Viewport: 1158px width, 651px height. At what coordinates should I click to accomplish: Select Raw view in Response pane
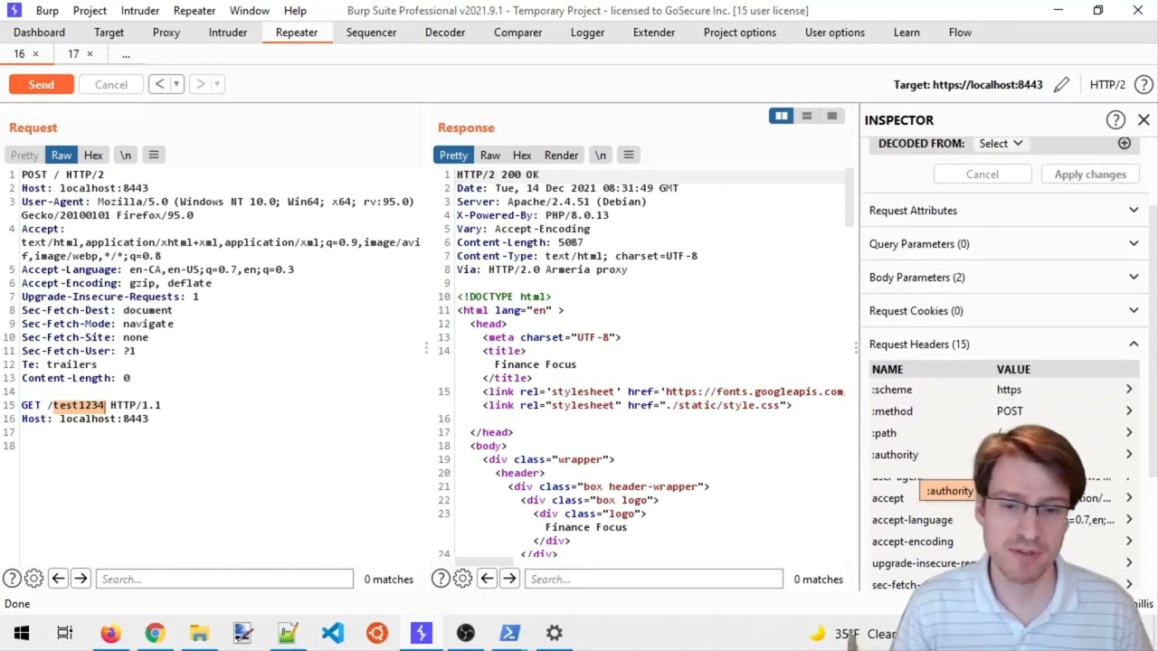click(x=490, y=155)
